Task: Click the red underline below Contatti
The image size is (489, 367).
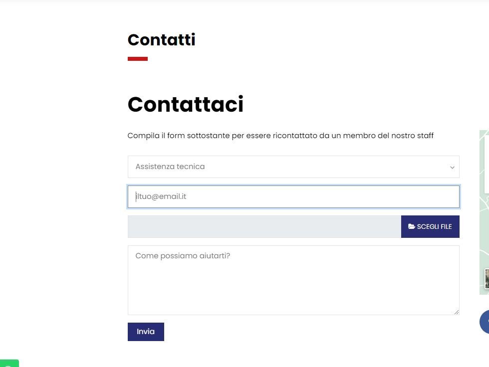Action: click(138, 58)
